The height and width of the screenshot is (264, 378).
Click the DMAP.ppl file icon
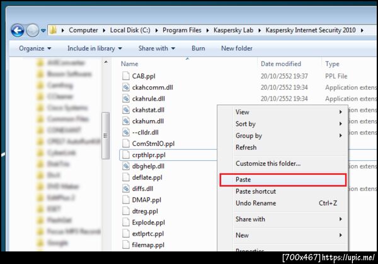(x=126, y=200)
